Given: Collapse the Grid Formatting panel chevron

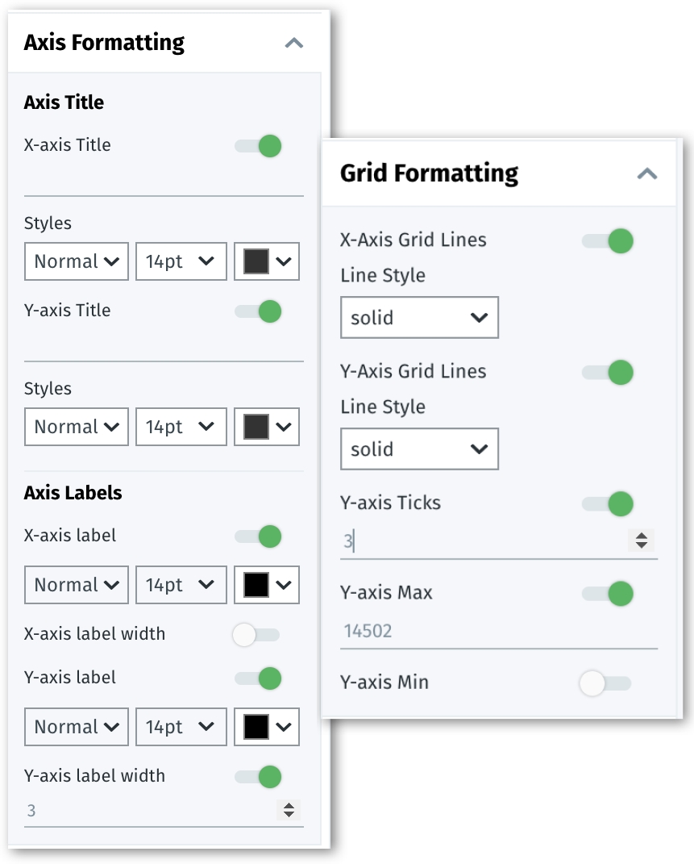Looking at the screenshot, I should [x=647, y=173].
